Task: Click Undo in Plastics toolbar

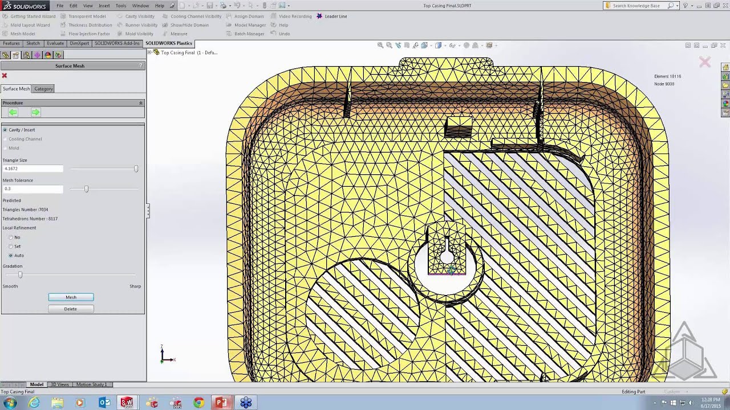Action: (x=281, y=34)
